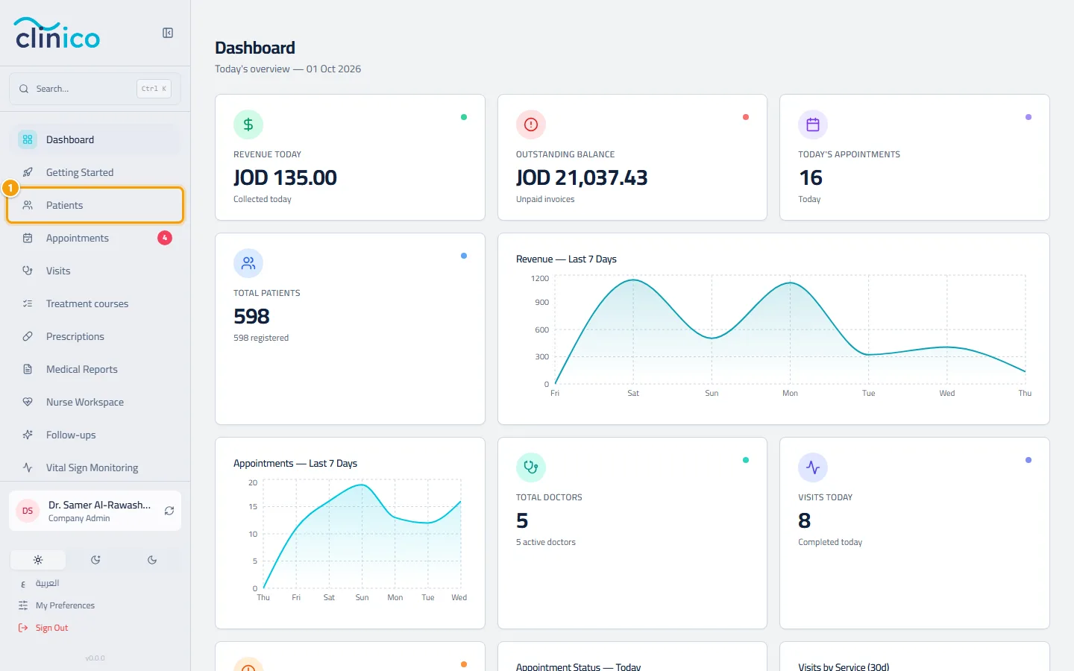The image size is (1074, 671).
Task: Click the Today's Appointments calendar icon
Action: pyautogui.click(x=813, y=125)
